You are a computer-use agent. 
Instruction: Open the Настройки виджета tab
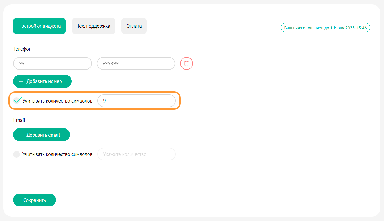39,26
